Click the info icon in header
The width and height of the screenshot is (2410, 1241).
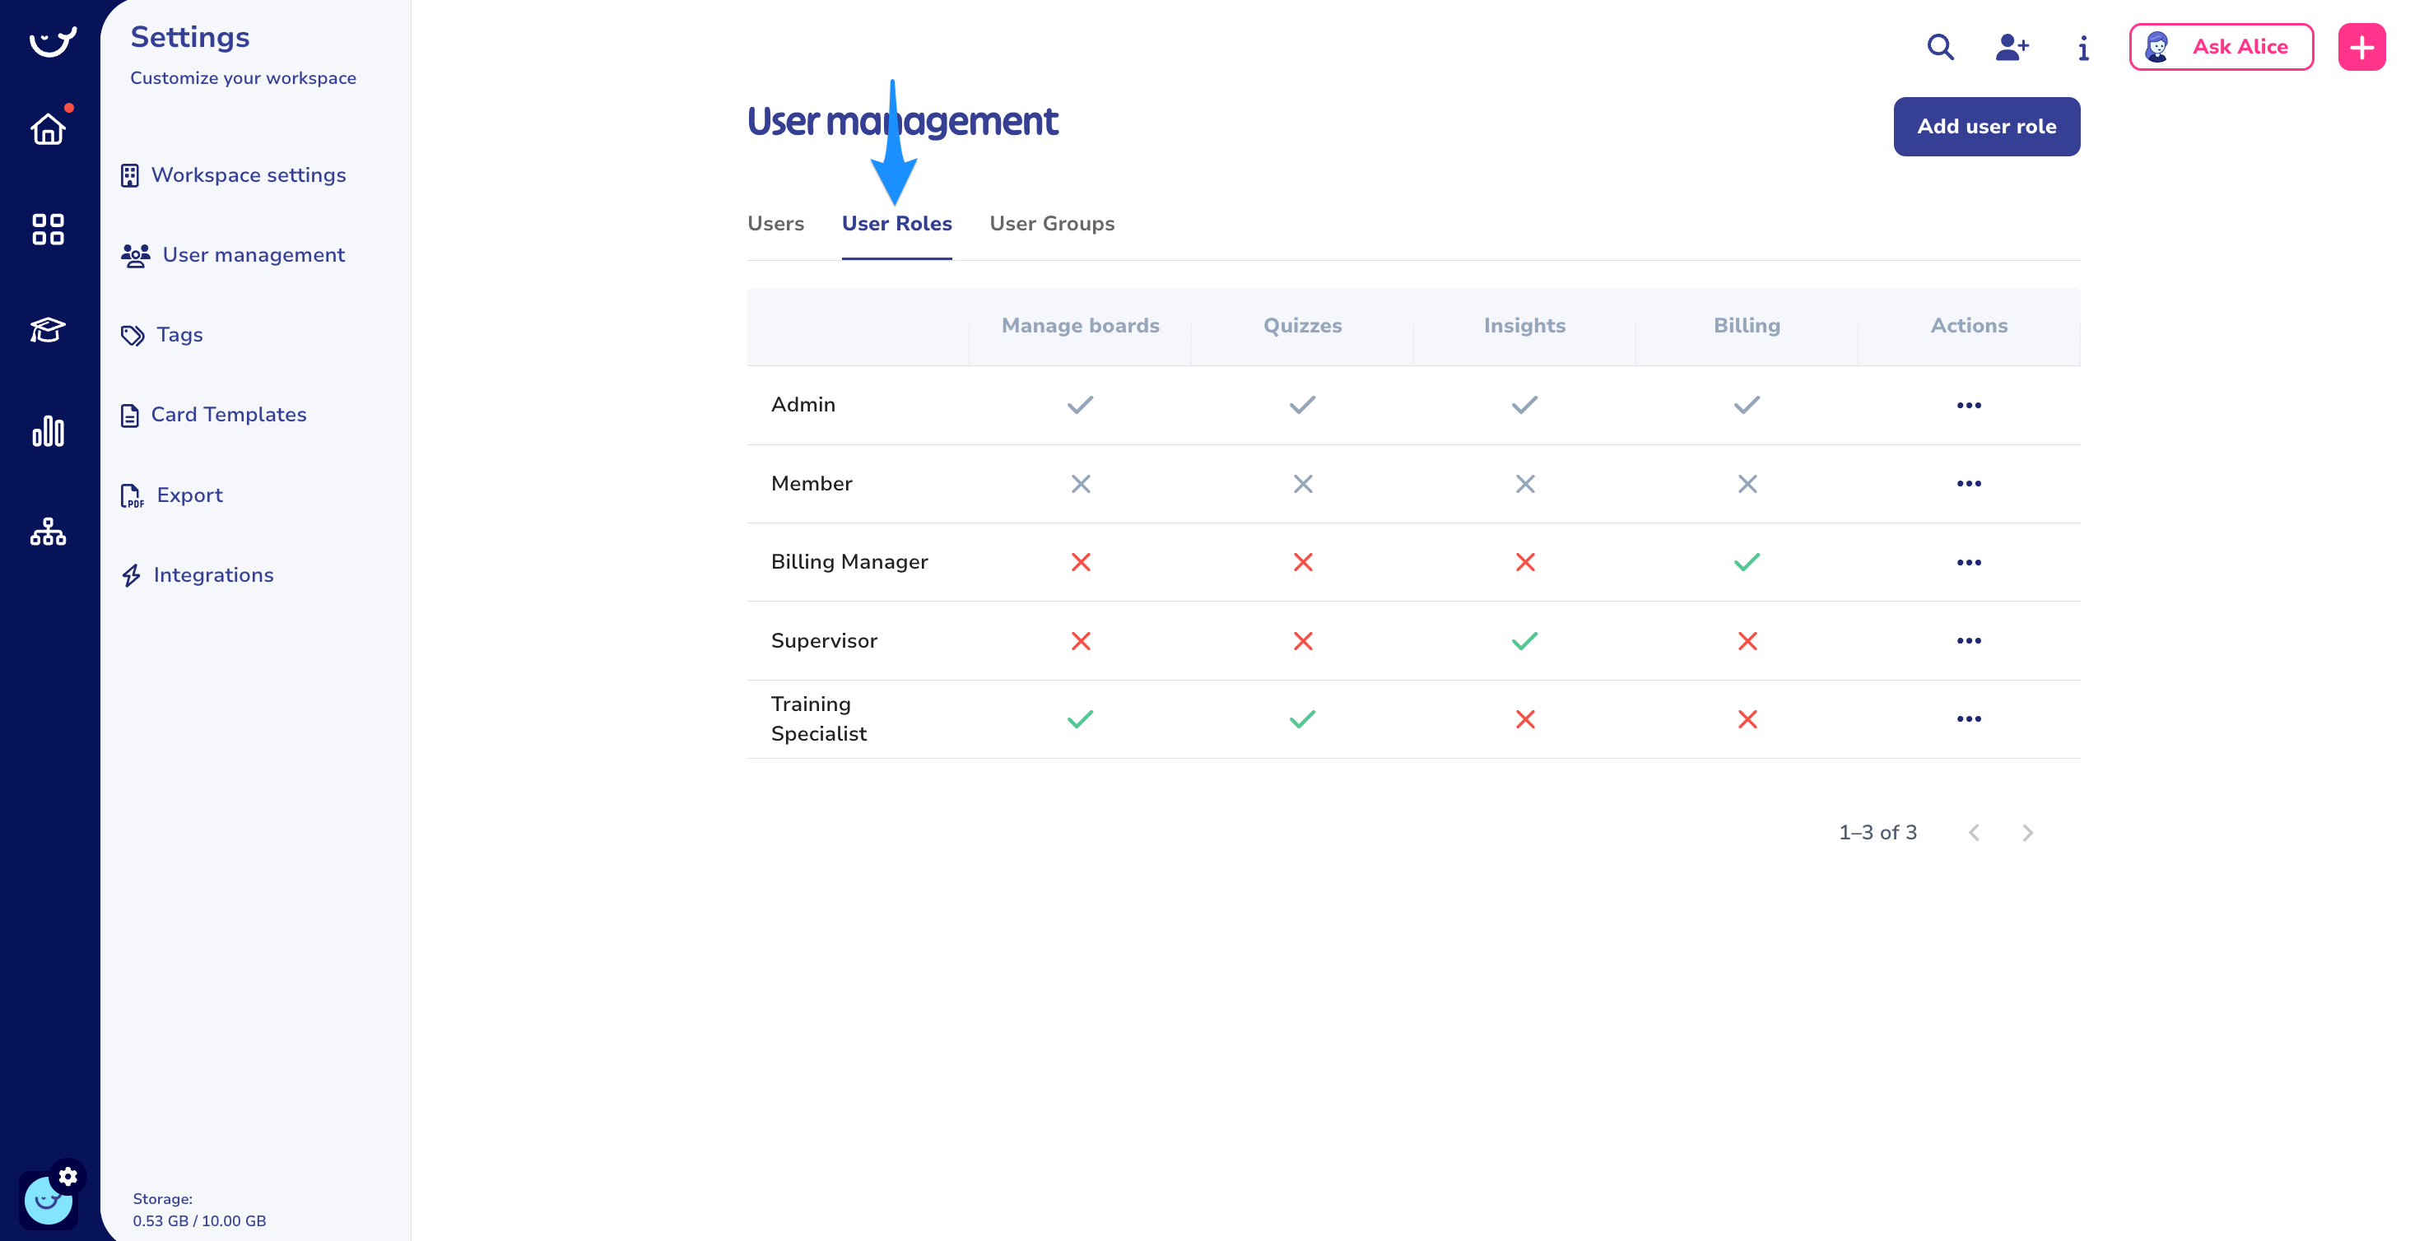tap(2082, 48)
